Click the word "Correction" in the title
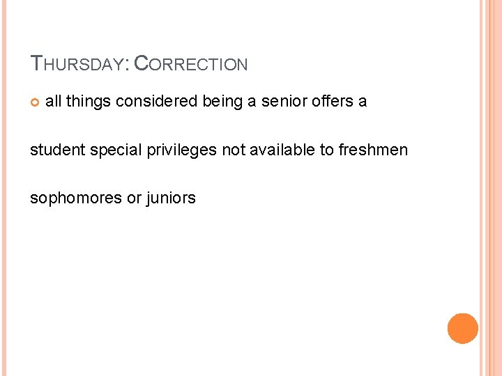 190,64
